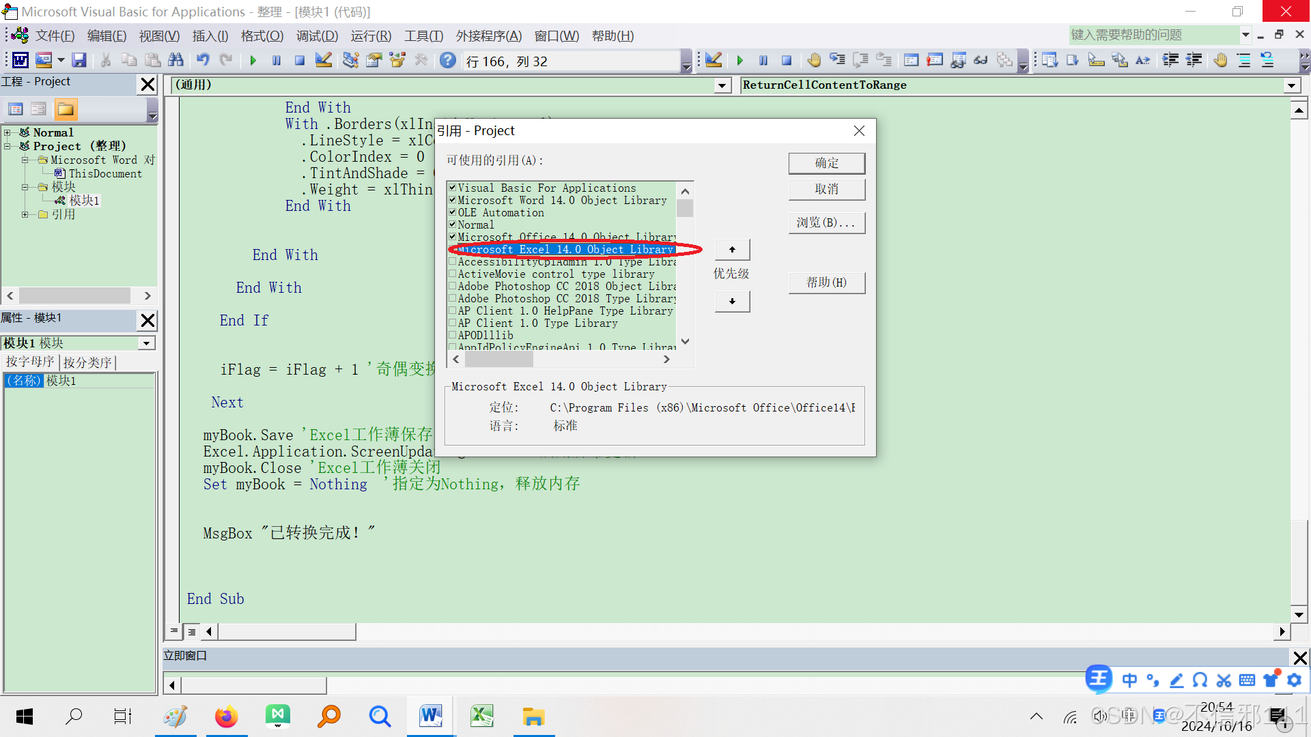Open the Object Browser icon

pyautogui.click(x=397, y=61)
